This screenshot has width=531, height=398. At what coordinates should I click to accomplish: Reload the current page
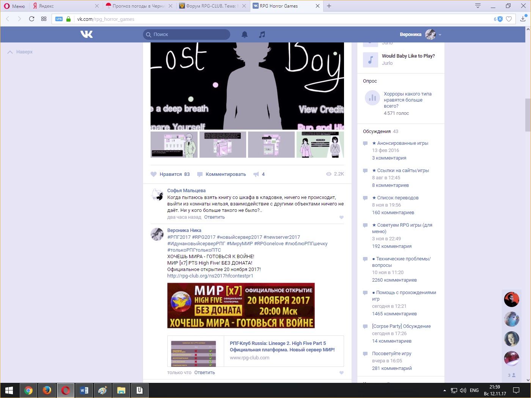coord(32,19)
